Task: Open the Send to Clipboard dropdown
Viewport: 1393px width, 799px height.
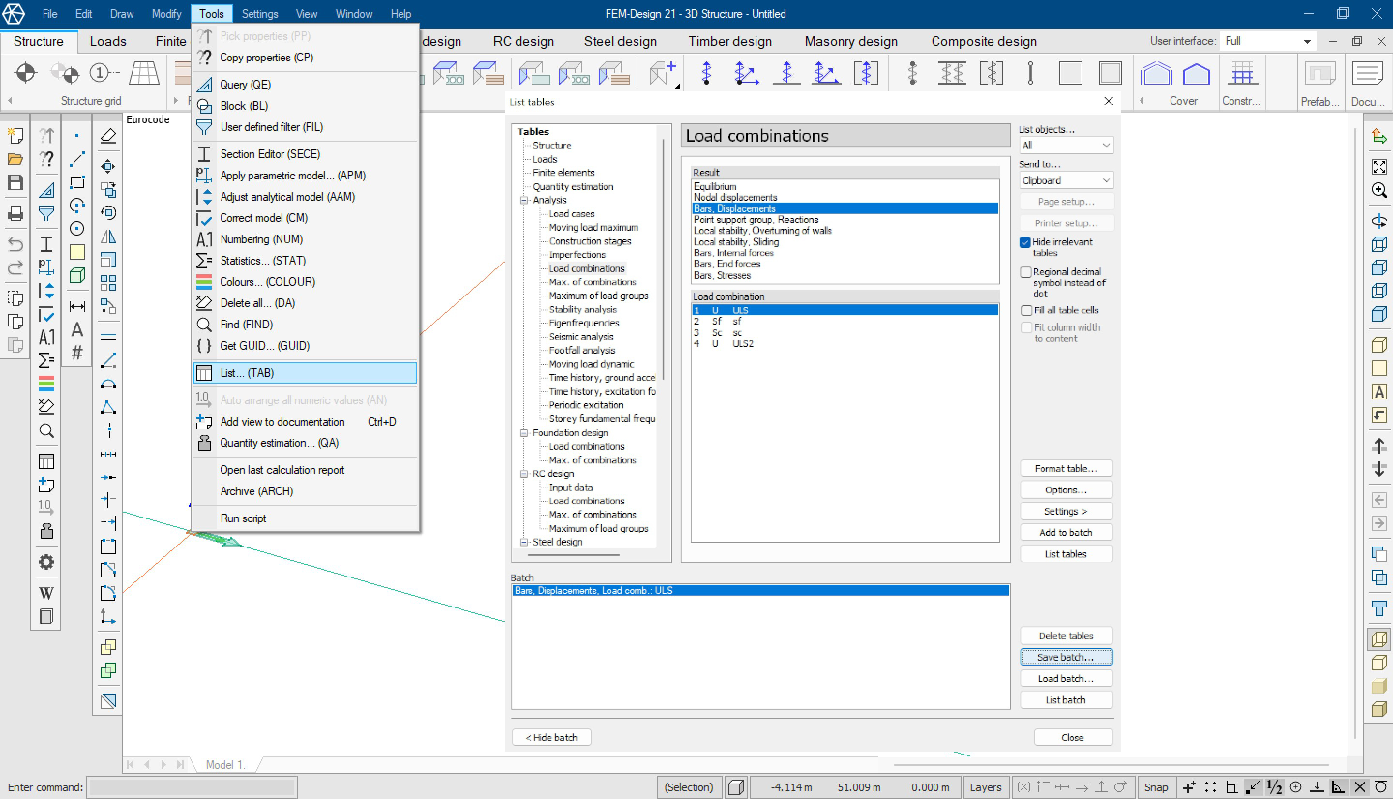Action: click(x=1066, y=180)
